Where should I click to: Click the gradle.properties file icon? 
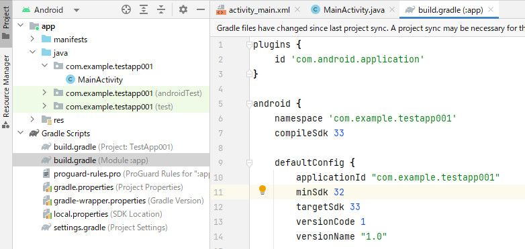click(46, 187)
